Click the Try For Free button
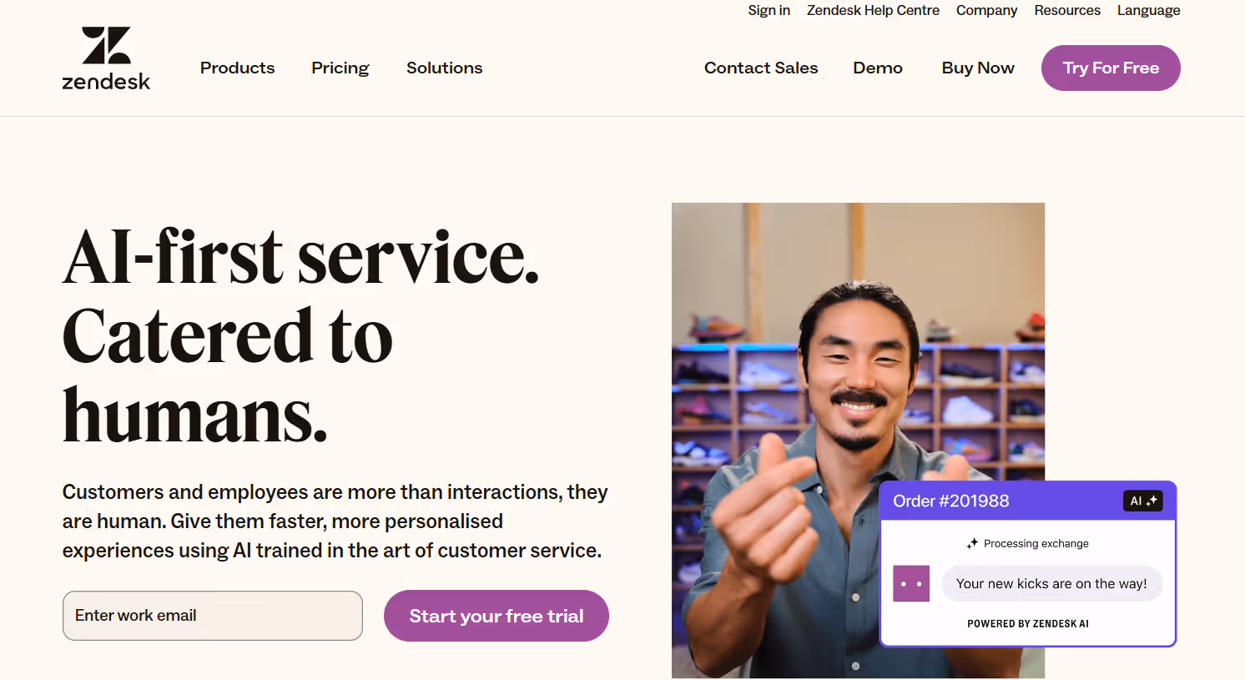The height and width of the screenshot is (680, 1245). (1110, 68)
